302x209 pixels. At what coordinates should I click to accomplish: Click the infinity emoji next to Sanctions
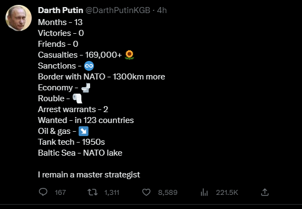point(89,66)
